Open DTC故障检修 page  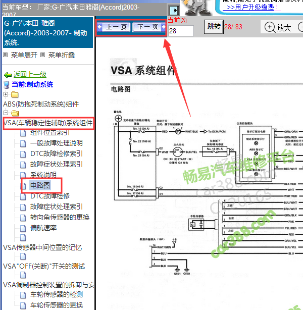click(50, 196)
